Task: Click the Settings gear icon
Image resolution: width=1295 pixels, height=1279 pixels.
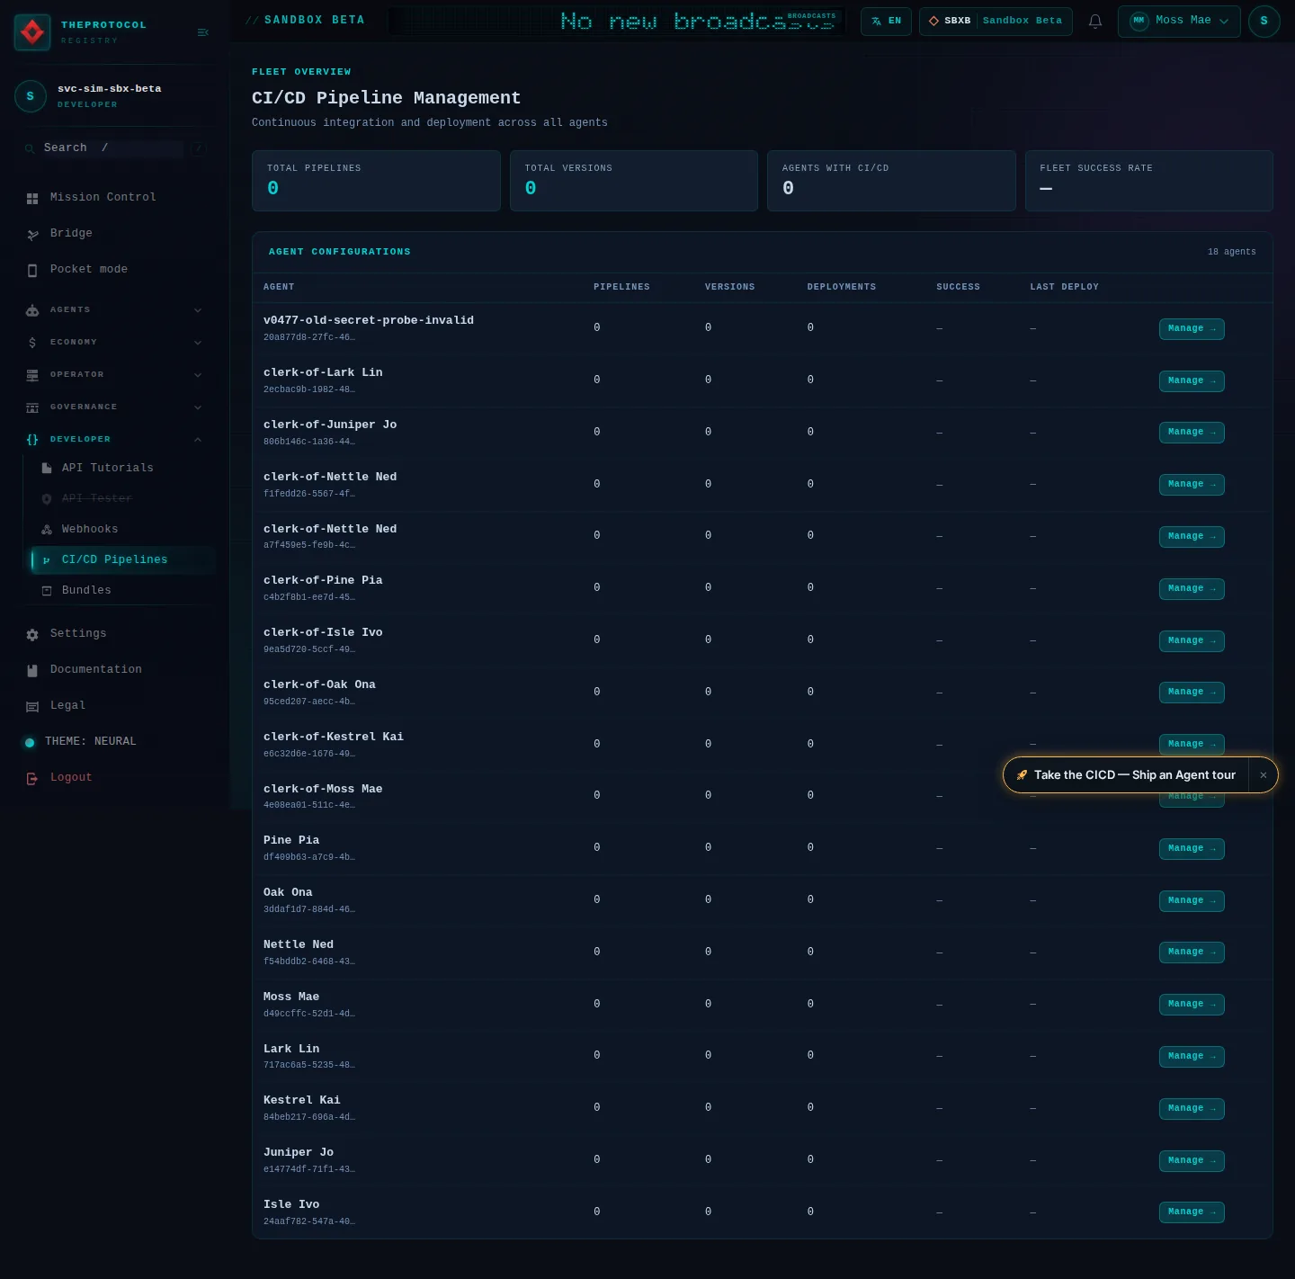Action: pos(32,634)
